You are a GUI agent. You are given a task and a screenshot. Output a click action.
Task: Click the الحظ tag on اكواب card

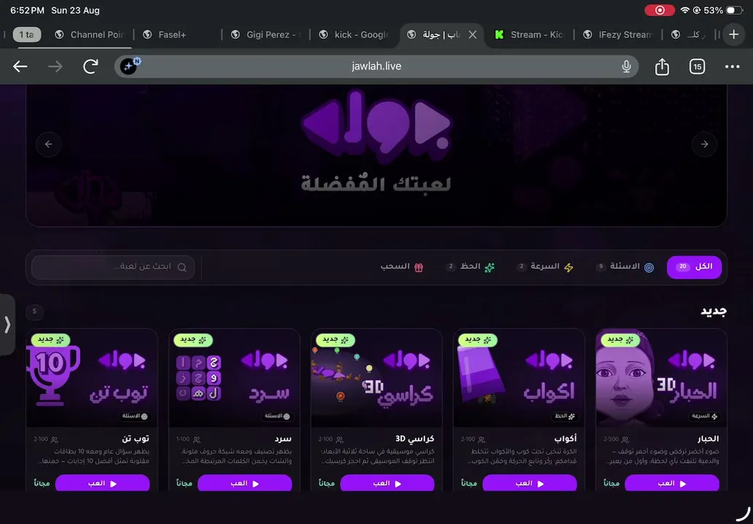click(565, 416)
